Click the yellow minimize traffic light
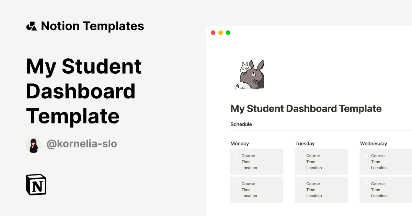The height and width of the screenshot is (216, 412). pyautogui.click(x=220, y=32)
